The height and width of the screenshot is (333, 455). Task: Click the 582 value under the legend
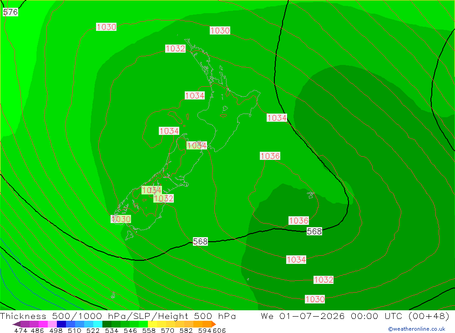(x=186, y=330)
